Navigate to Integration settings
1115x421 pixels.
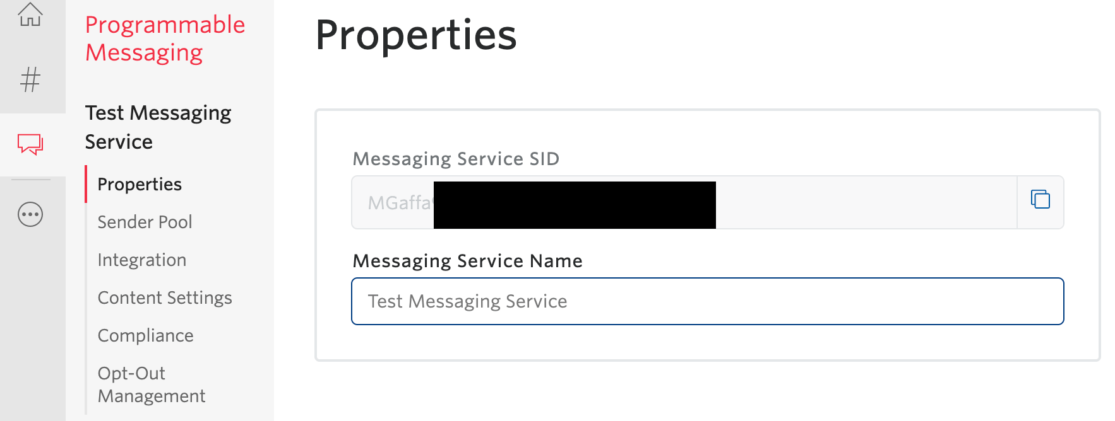click(141, 260)
